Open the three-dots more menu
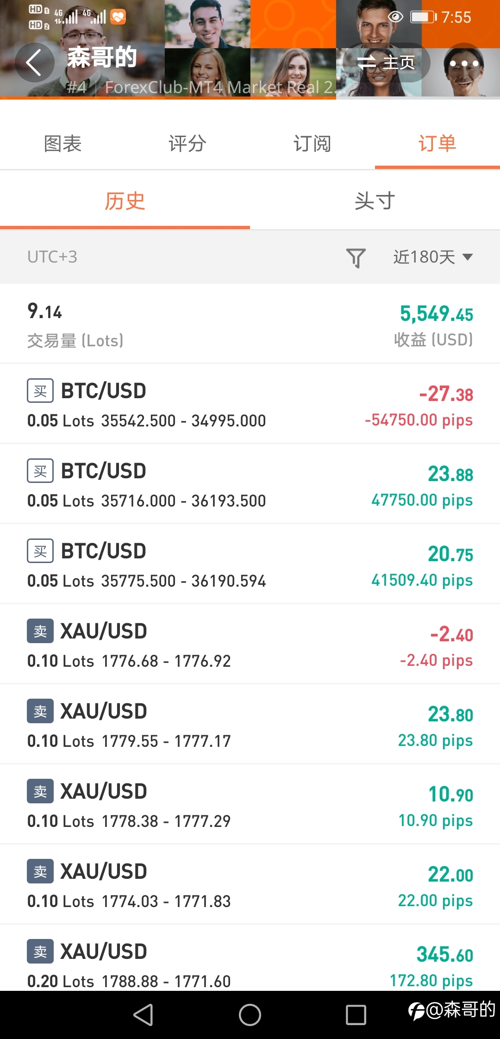This screenshot has height=1039, width=500. click(x=464, y=63)
